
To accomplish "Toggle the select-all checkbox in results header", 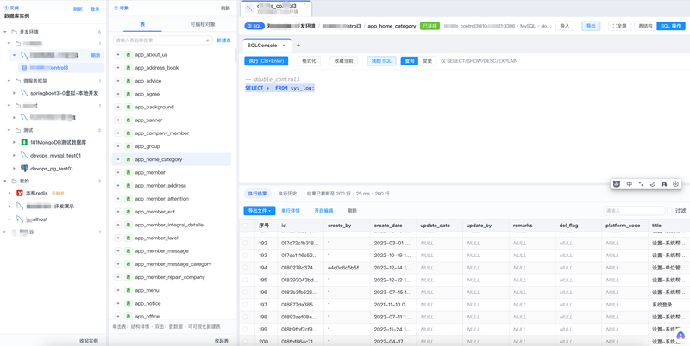I will coord(245,226).
